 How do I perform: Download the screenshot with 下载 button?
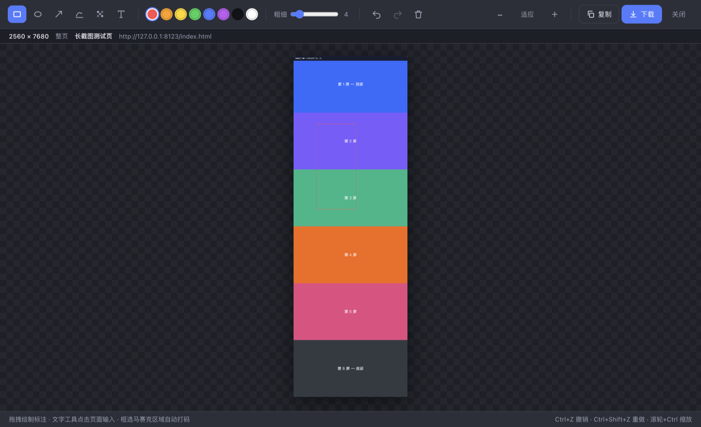pyautogui.click(x=642, y=15)
